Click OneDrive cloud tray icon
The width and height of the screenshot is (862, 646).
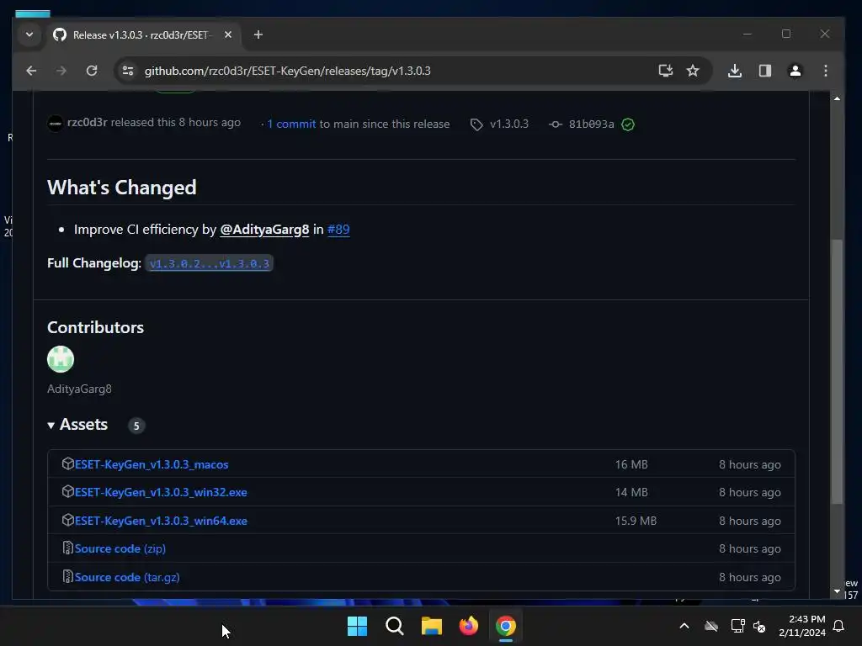711,626
